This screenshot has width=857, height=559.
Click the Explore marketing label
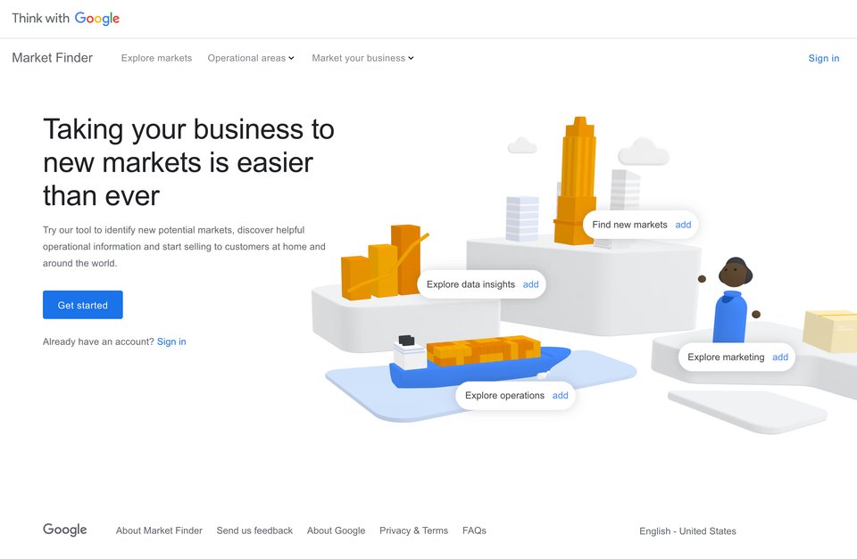[726, 357]
